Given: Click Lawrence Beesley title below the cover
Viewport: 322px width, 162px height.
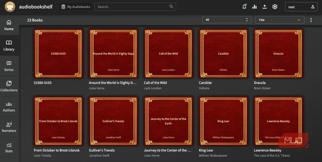Looking at the screenshot, I should coord(267,150).
